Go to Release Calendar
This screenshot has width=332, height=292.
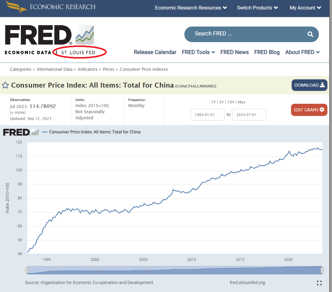[155, 52]
